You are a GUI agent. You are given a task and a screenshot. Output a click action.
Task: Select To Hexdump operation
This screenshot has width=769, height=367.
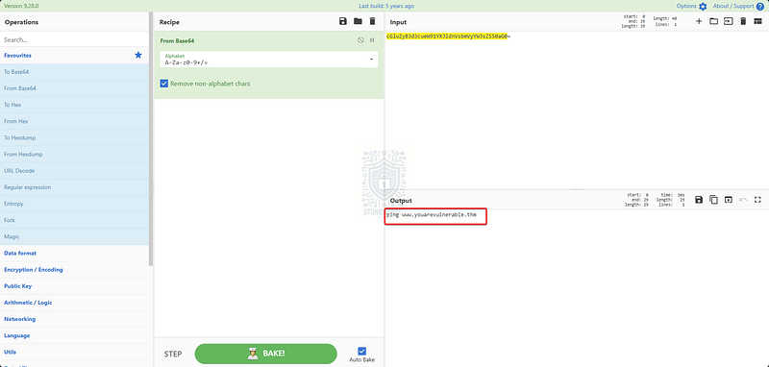(75, 137)
